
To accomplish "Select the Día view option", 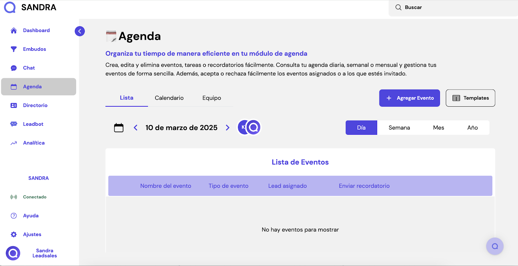I will pyautogui.click(x=361, y=128).
